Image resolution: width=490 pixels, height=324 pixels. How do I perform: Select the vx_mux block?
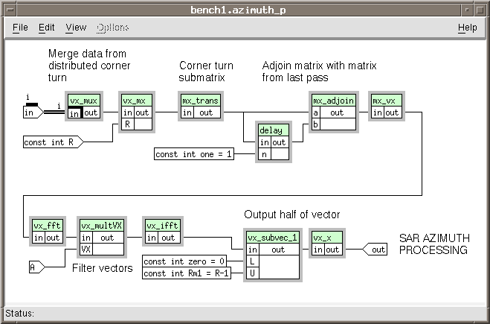[83, 101]
